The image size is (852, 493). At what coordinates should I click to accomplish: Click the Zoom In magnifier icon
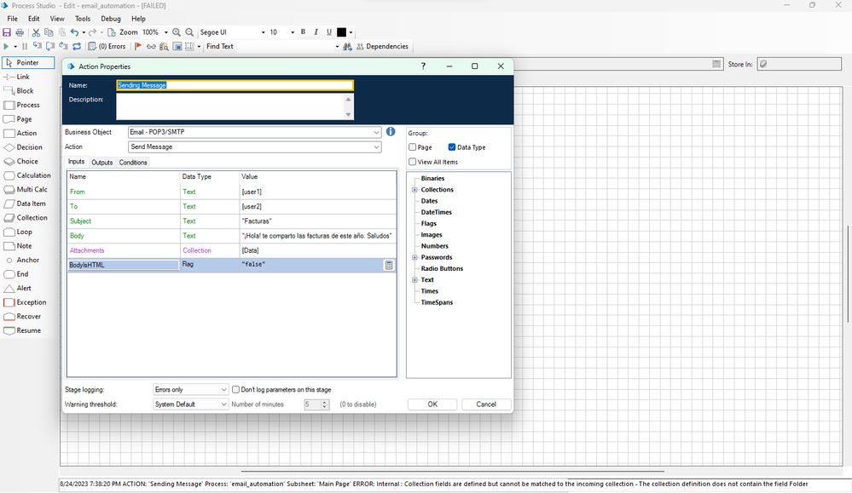tap(177, 32)
